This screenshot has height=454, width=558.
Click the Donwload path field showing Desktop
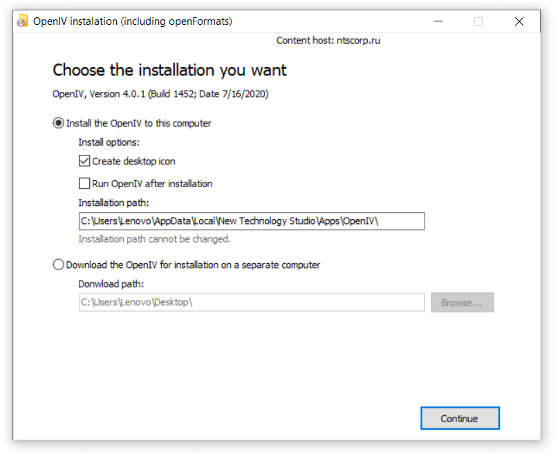click(251, 303)
